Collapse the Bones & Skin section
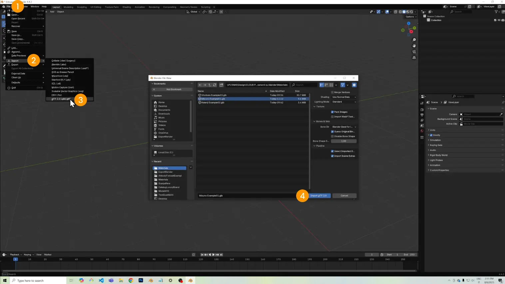Screen dimensions: 505x284 tap(314, 121)
